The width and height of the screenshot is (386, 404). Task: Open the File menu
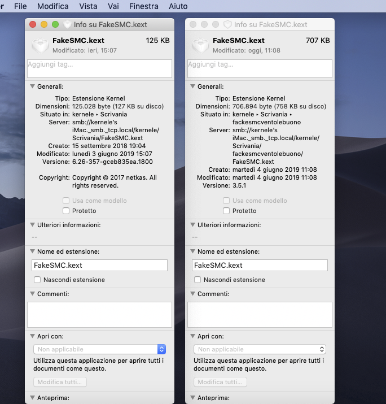point(20,6)
